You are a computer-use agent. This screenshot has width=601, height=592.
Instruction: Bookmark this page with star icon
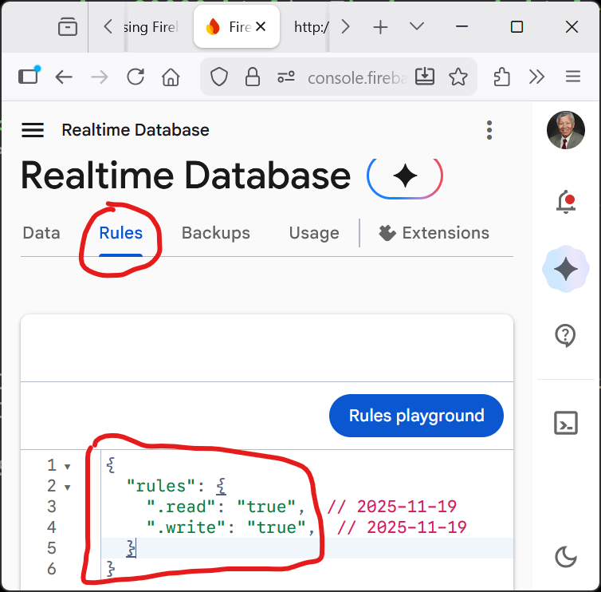458,77
